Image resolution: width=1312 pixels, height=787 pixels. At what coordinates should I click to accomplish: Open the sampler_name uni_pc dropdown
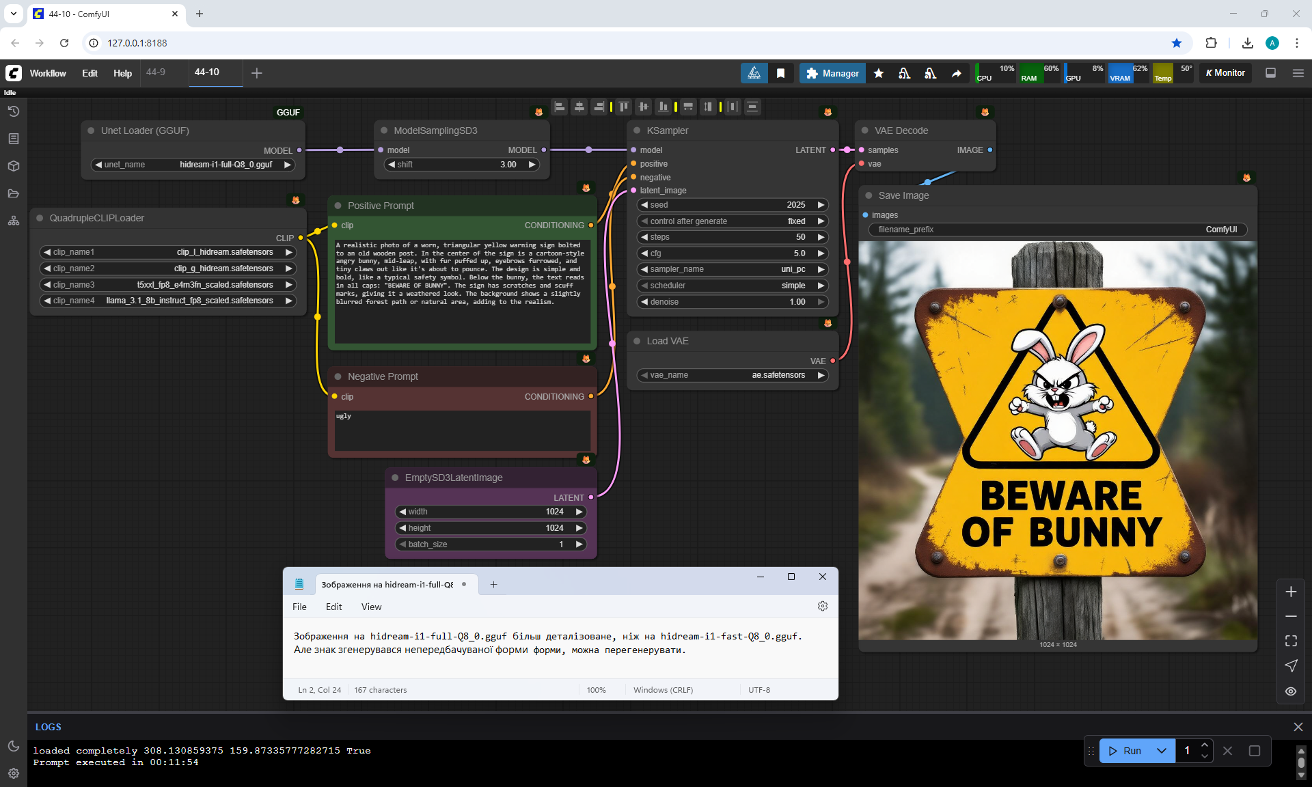click(731, 269)
